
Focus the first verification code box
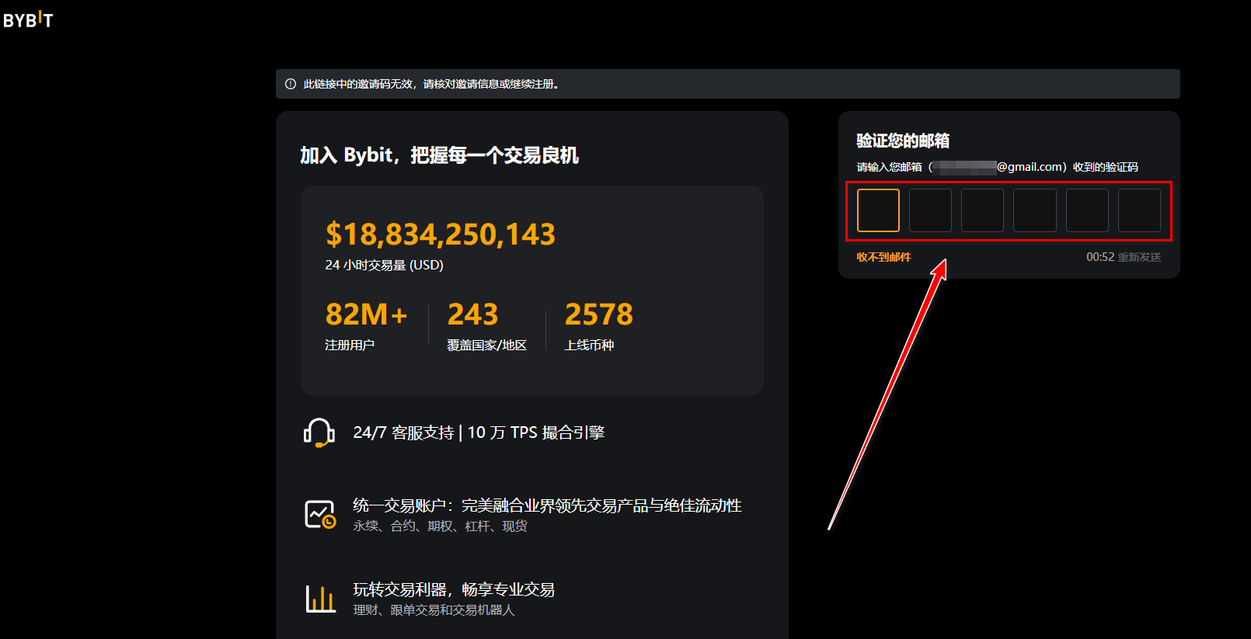[x=878, y=210]
